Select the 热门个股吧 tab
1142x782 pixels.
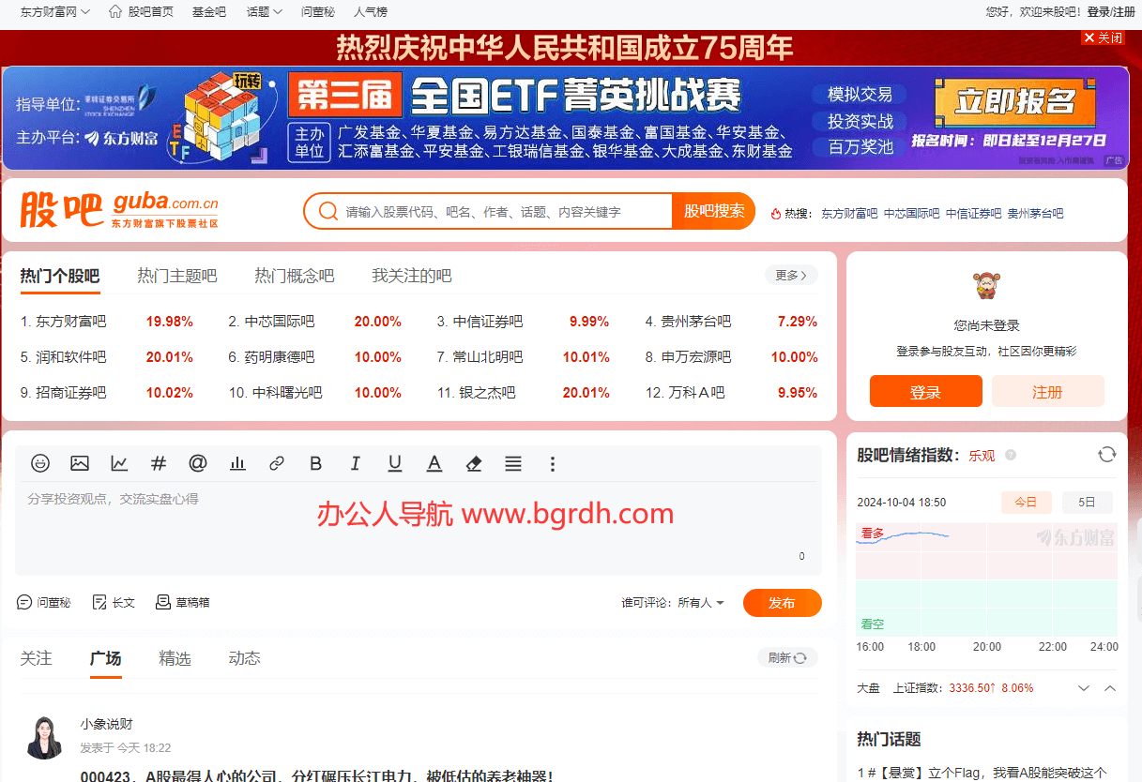(x=60, y=276)
